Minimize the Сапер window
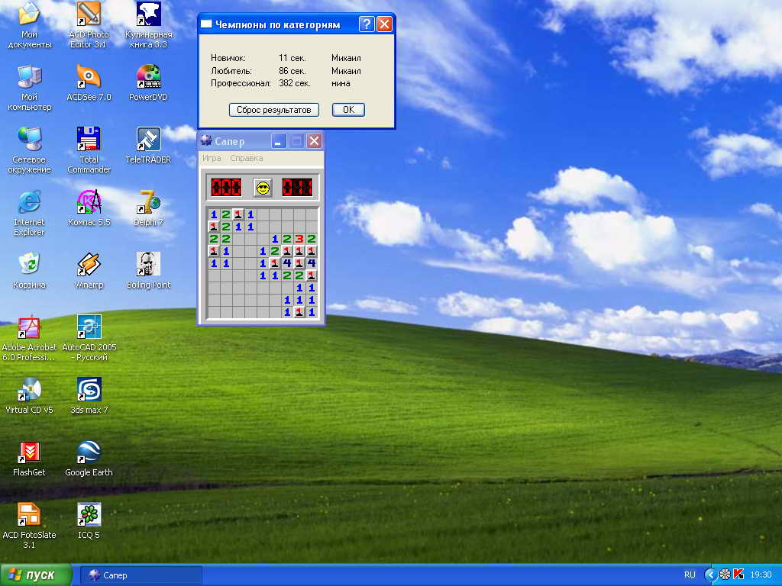Viewport: 782px width, 586px height. click(x=279, y=141)
